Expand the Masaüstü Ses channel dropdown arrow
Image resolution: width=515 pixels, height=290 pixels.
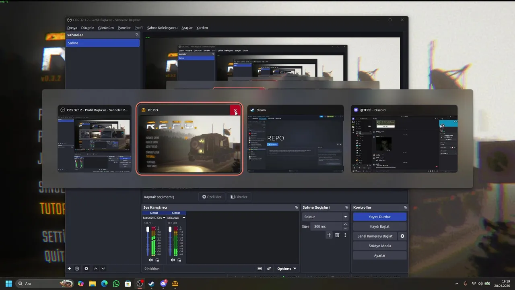[164, 217]
